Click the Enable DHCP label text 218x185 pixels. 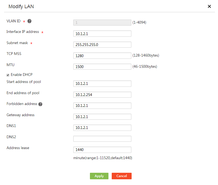click(x=22, y=75)
